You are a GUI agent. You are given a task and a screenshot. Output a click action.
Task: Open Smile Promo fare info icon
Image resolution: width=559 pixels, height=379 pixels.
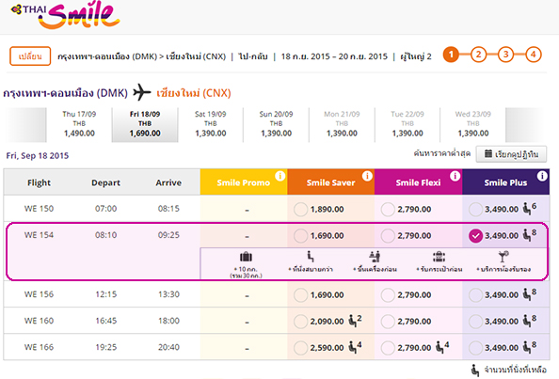click(x=280, y=176)
